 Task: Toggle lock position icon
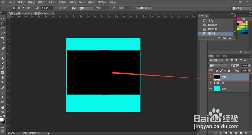[225, 71]
